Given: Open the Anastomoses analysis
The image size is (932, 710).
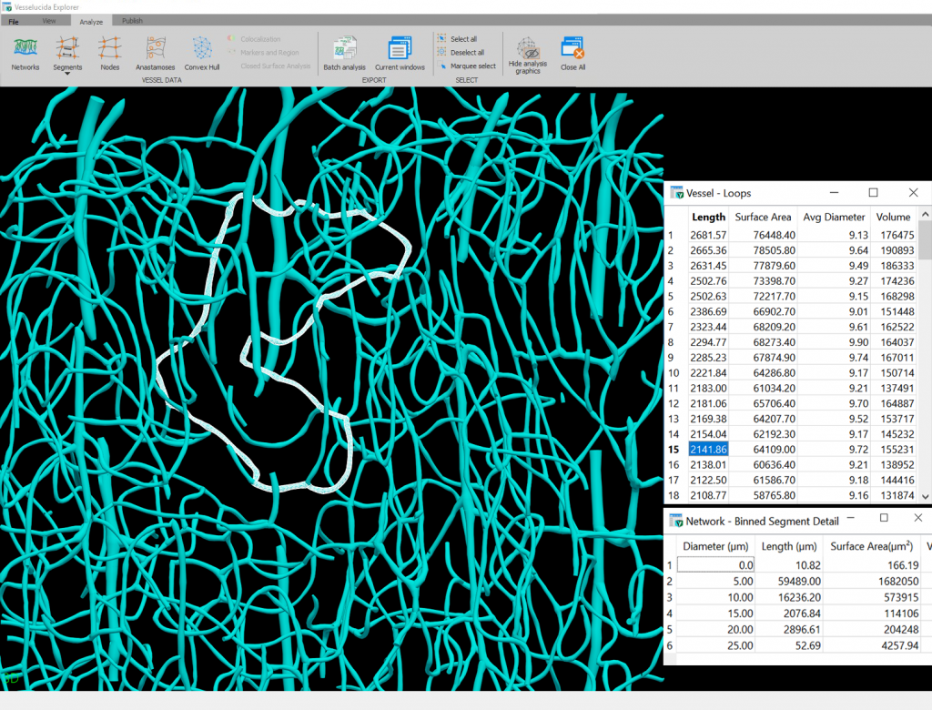Looking at the screenshot, I should click(x=155, y=53).
